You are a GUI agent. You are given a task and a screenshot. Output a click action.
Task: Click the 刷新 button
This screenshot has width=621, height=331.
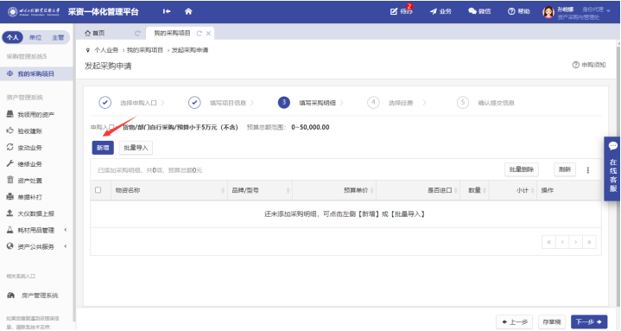pos(565,169)
